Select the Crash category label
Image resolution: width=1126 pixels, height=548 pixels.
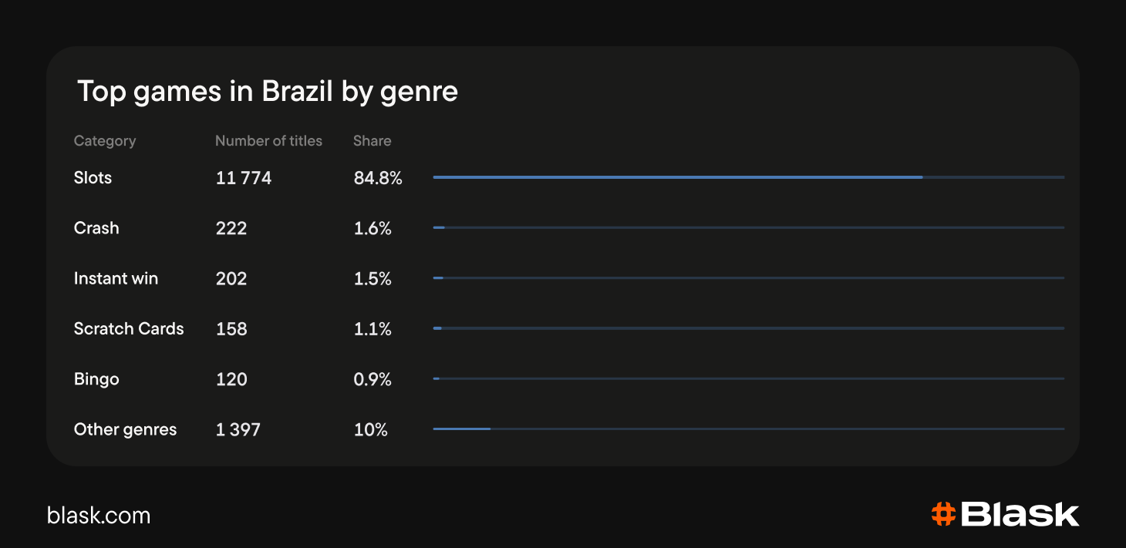96,228
